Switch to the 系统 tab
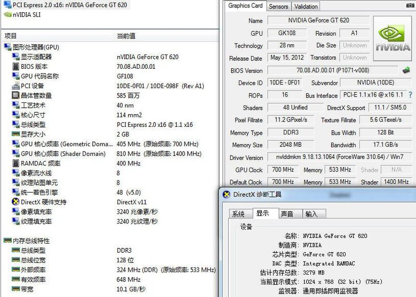This screenshot has height=297, width=416. coord(238,214)
